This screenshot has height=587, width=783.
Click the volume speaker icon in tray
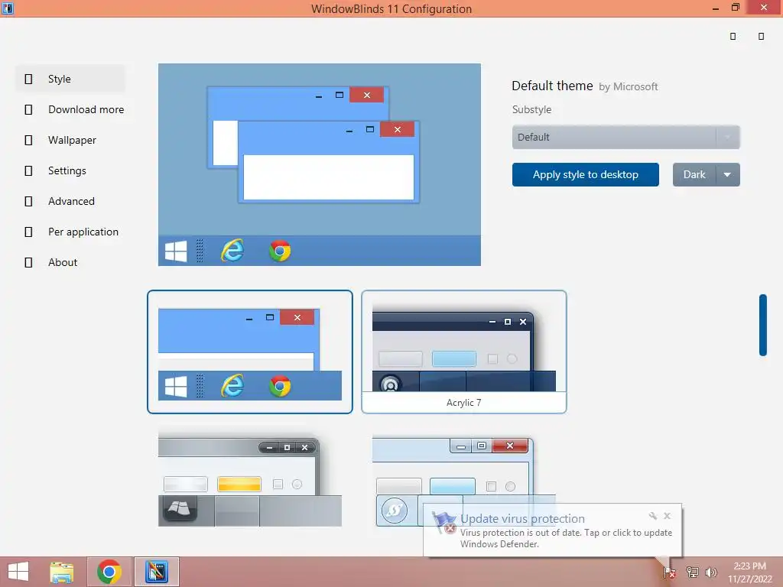coord(711,572)
